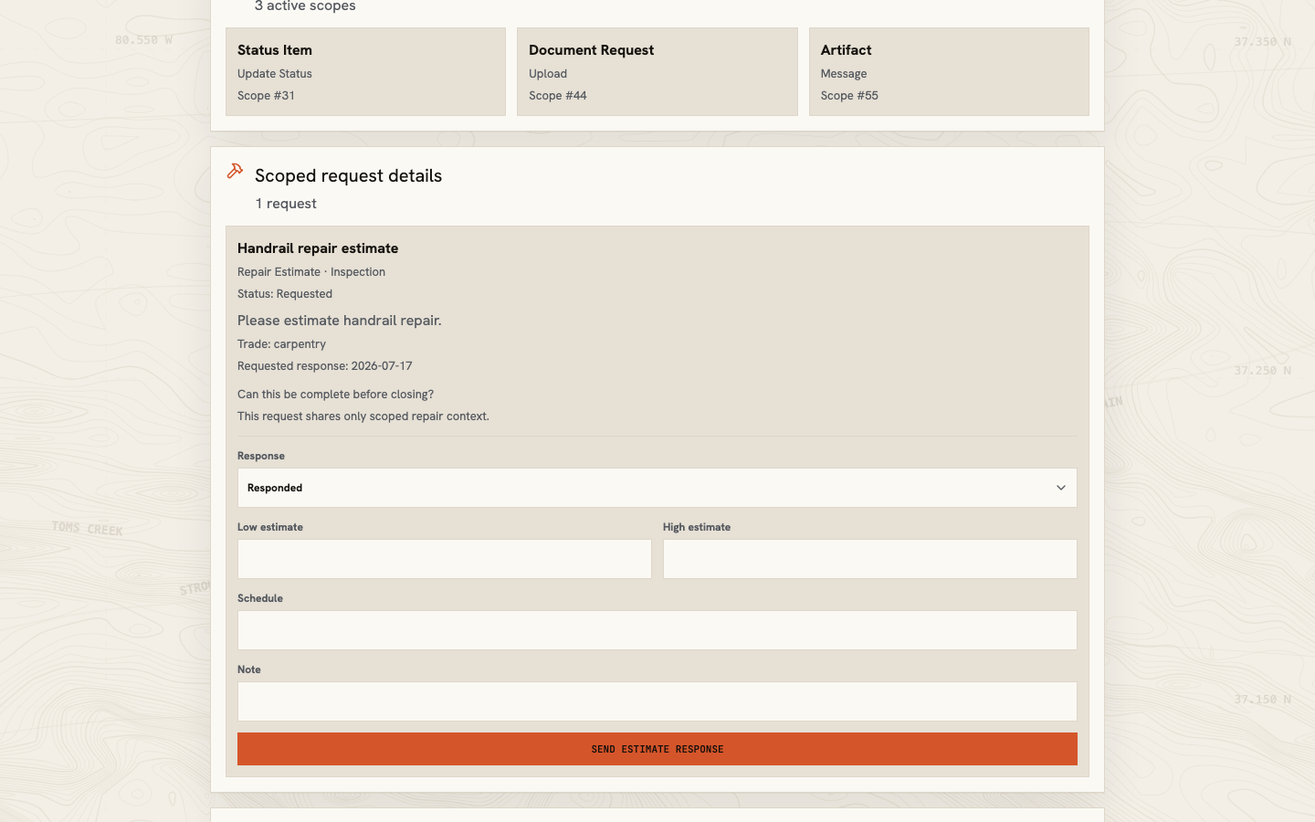Viewport: 1315px width, 822px height.
Task: Click 'Repair Estimate · Inspection' text
Action: tap(311, 272)
